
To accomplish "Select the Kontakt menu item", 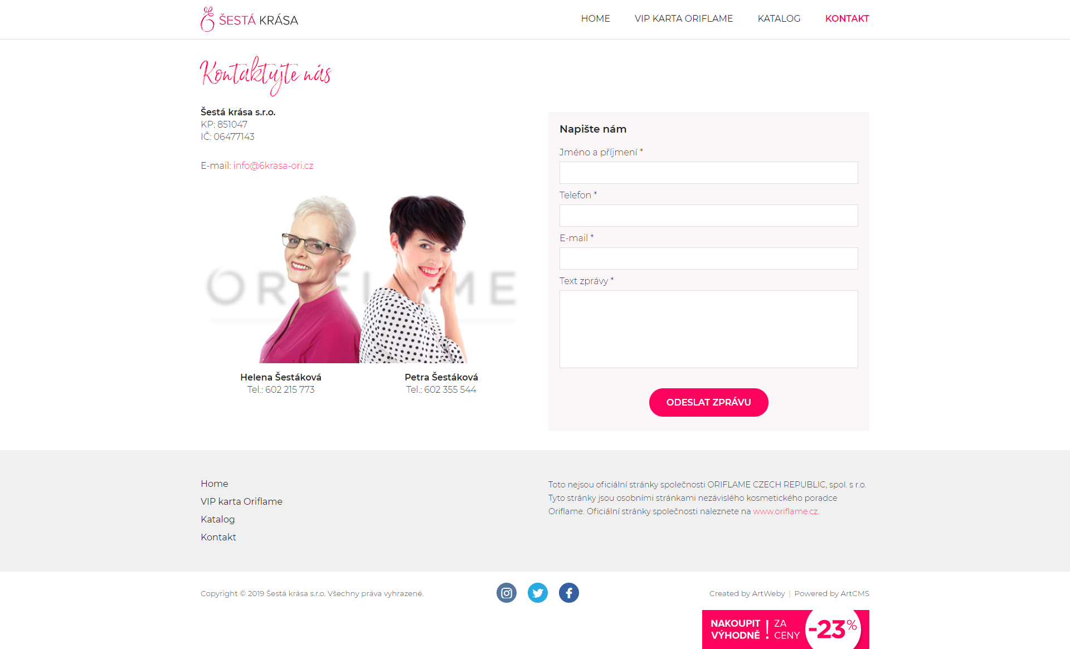I will coord(847,18).
